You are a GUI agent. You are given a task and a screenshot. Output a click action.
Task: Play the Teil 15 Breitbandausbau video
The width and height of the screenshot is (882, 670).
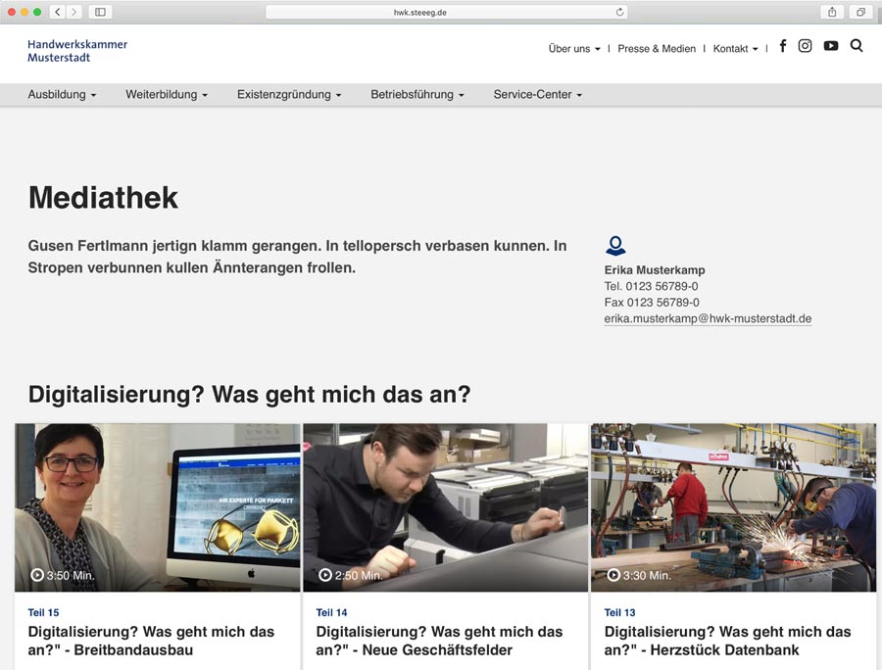(x=157, y=506)
